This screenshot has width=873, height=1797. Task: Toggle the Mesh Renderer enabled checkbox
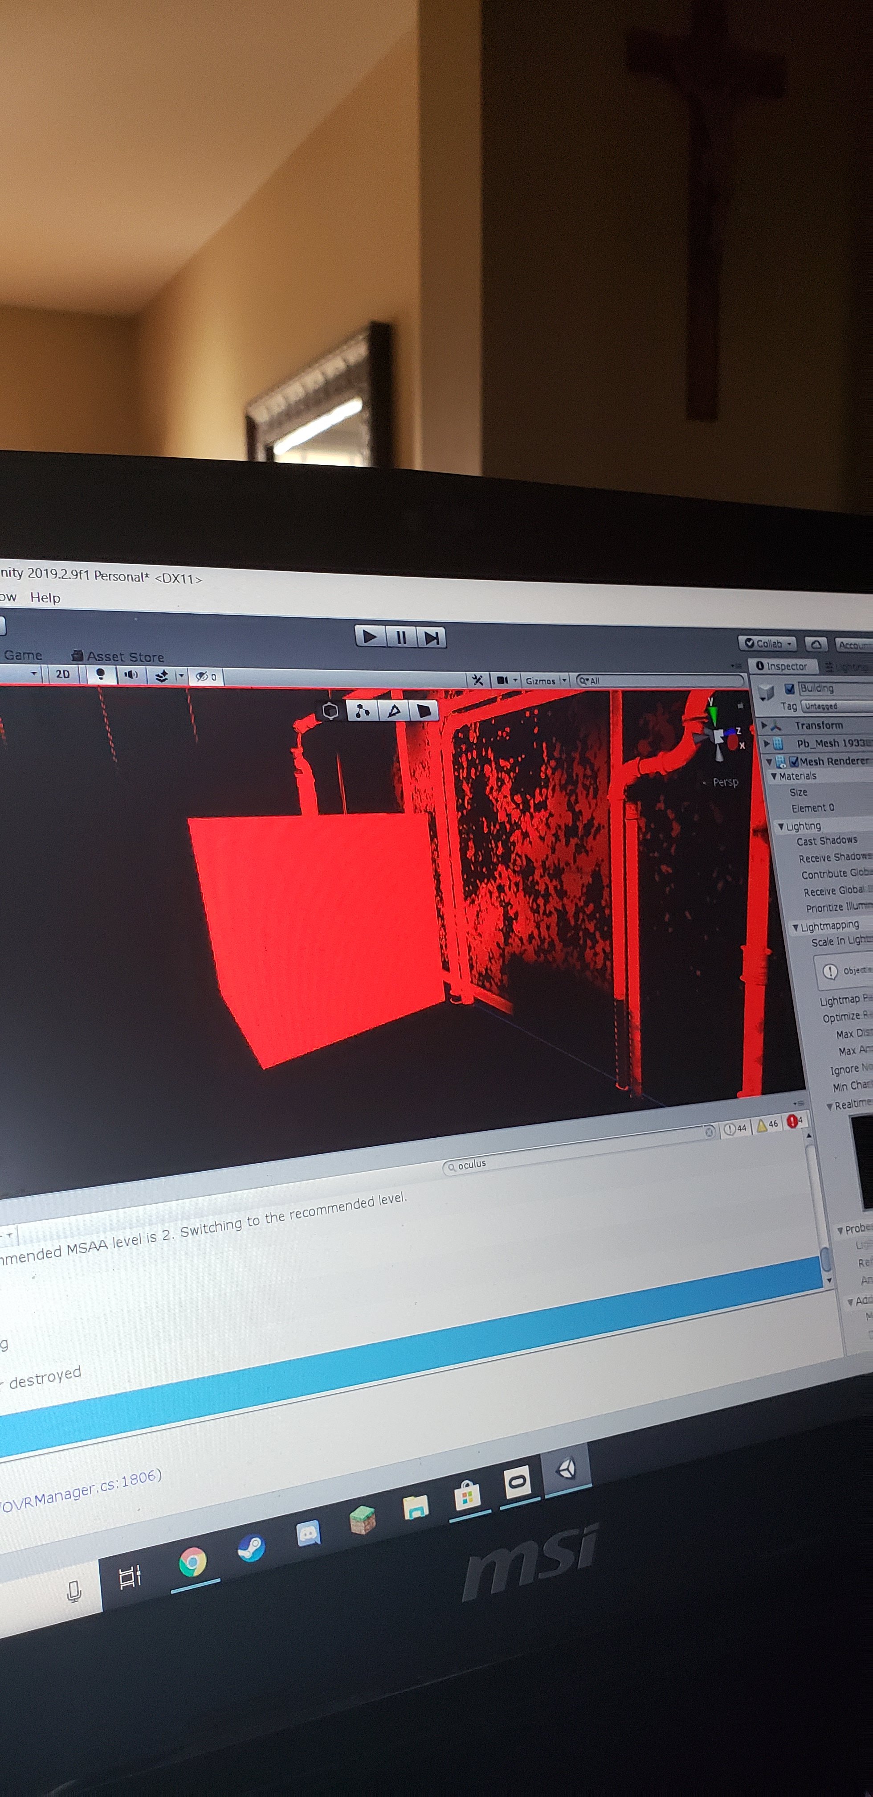click(794, 761)
